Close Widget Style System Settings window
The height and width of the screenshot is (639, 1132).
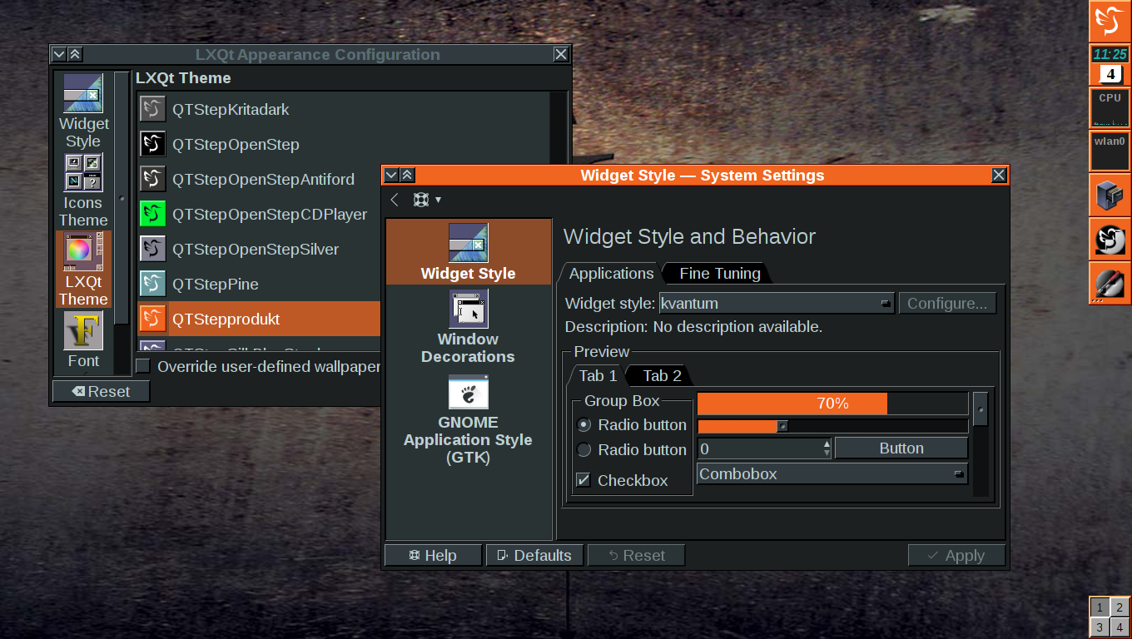click(x=999, y=175)
